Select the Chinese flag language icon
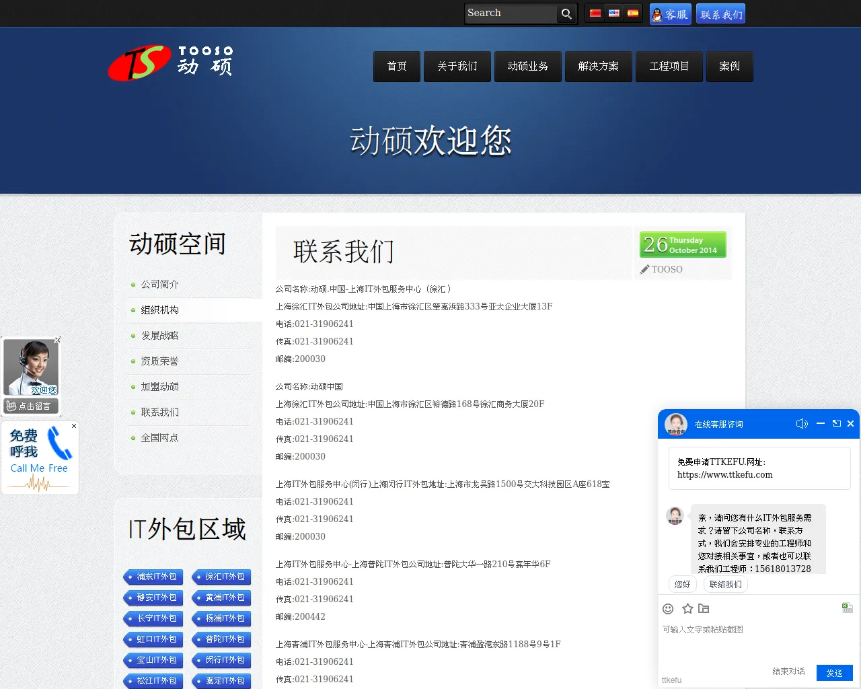Image resolution: width=861 pixels, height=689 pixels. (595, 13)
